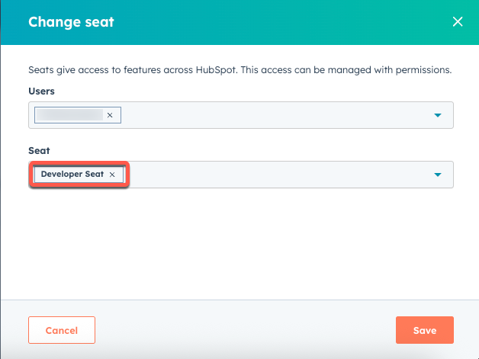Image resolution: width=479 pixels, height=359 pixels.
Task: Close the Change seat dialog
Action: click(458, 21)
